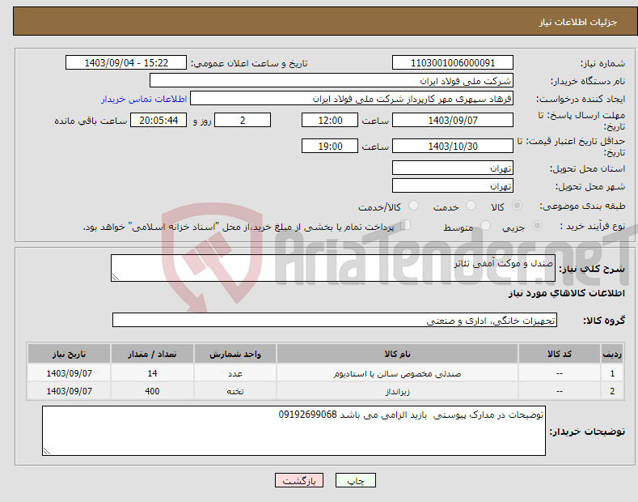The width and height of the screenshot is (638, 502).
Task: Select the کالا radio button
Action: [x=517, y=206]
